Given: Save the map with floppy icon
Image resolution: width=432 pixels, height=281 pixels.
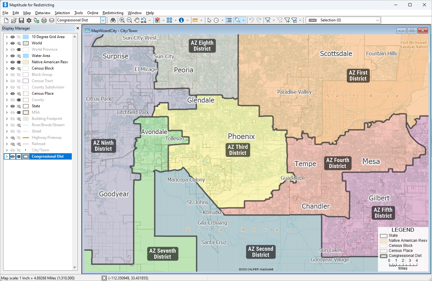Looking at the screenshot, I should (21, 20).
